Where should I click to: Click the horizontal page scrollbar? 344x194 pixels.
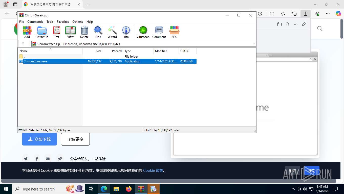168,181
